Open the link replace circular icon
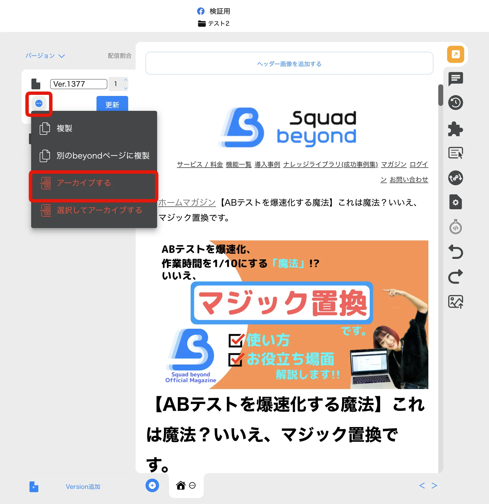Screen dimensions: 489x504 (x=455, y=178)
